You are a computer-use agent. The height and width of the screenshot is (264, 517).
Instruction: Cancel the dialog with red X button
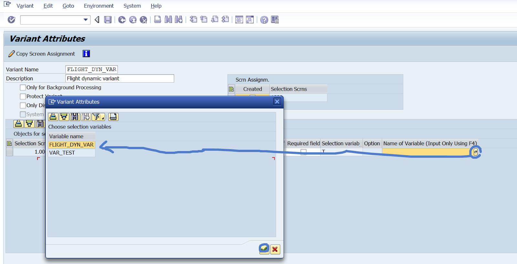[x=275, y=249]
